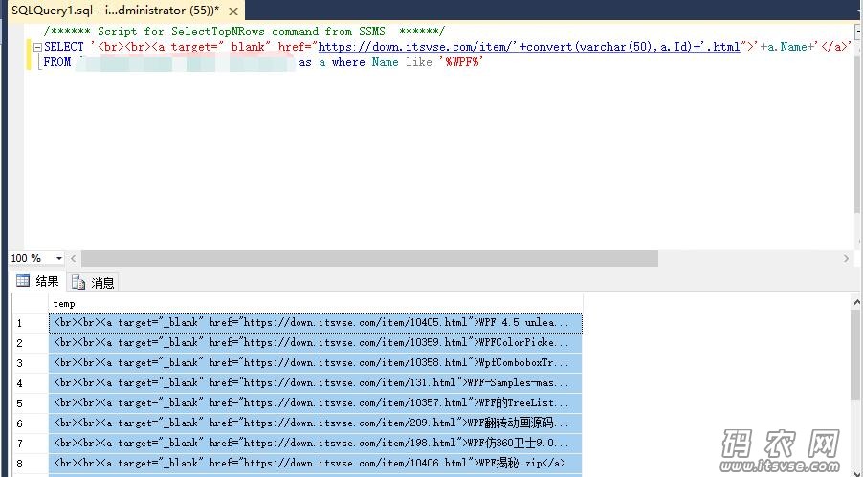Click row header number 4

coord(31,383)
